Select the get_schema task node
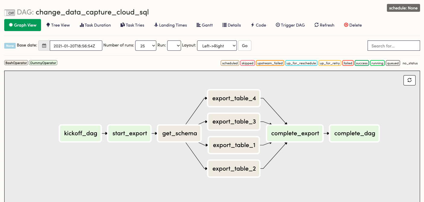 click(x=179, y=133)
